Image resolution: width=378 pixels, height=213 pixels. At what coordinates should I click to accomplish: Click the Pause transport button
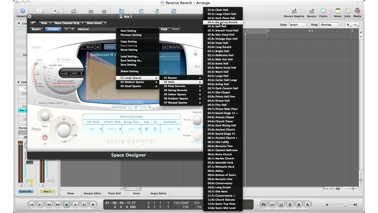pyautogui.click(x=84, y=204)
